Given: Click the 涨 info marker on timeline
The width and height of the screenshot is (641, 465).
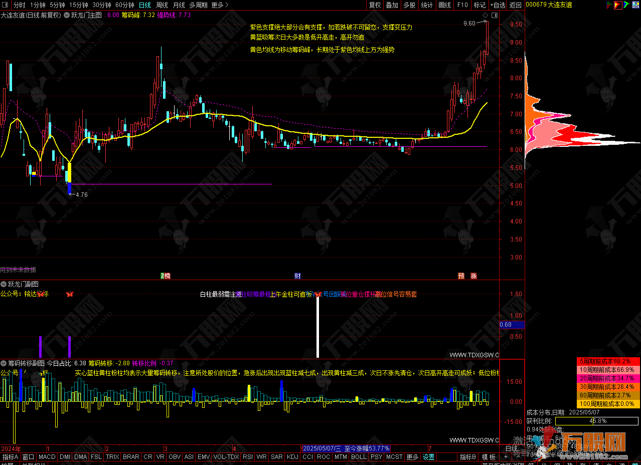Looking at the screenshot, I should pyautogui.click(x=473, y=276).
